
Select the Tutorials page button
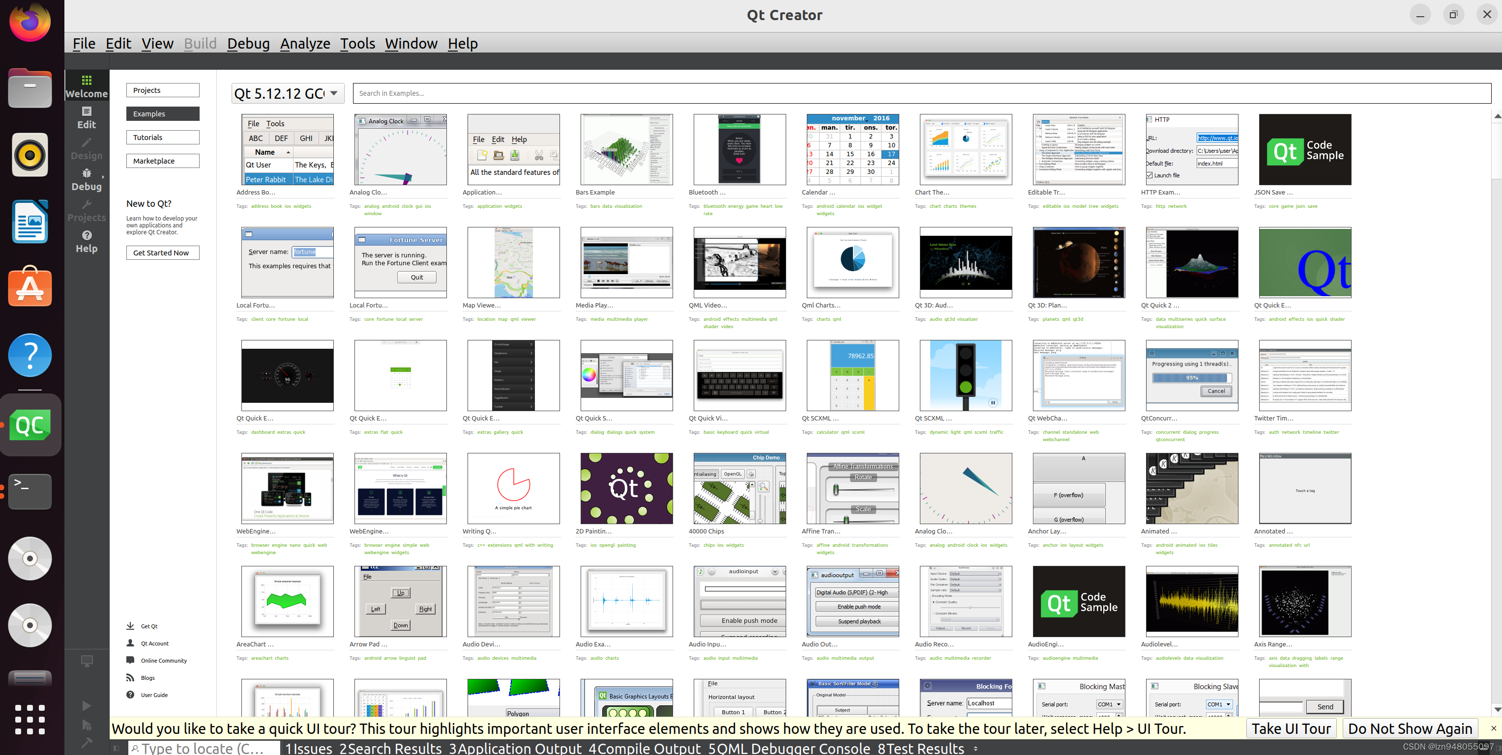[162, 138]
